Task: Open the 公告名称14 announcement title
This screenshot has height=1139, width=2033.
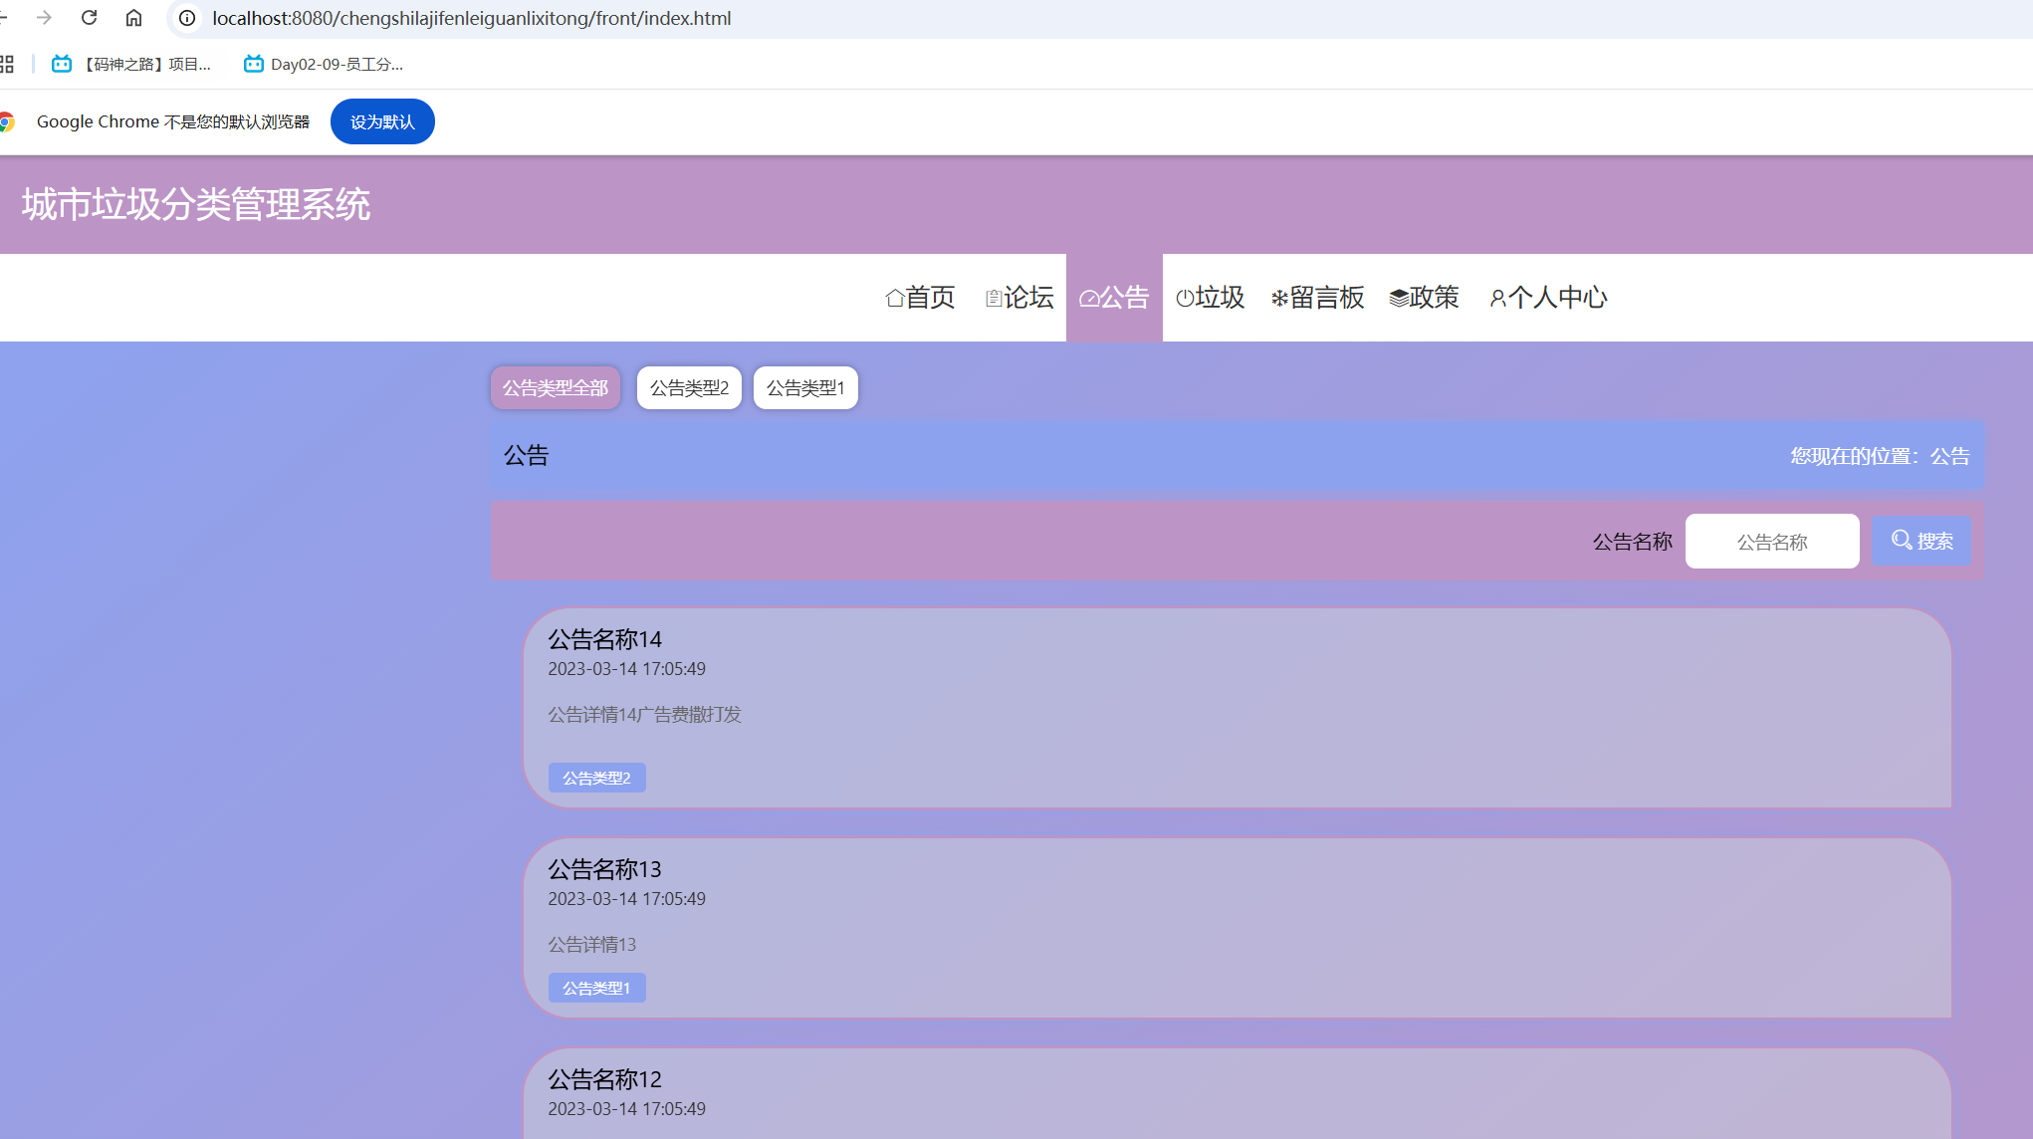Action: 604,639
